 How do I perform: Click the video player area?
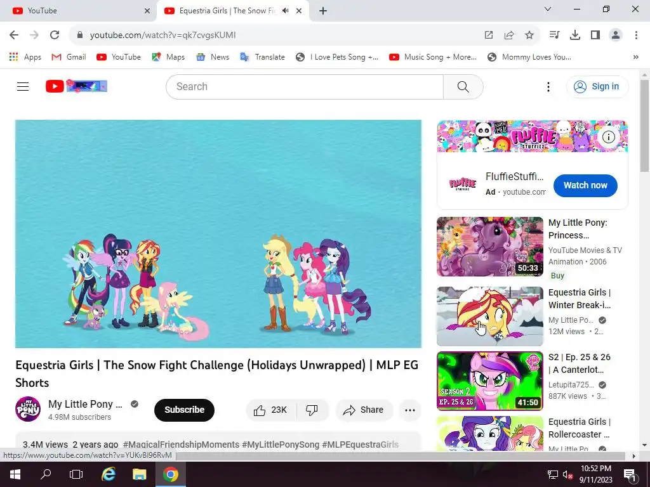[218, 234]
